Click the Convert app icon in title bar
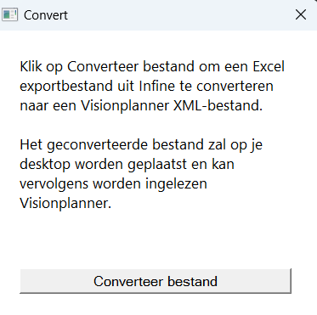This screenshot has width=317, height=315. coord(10,14)
